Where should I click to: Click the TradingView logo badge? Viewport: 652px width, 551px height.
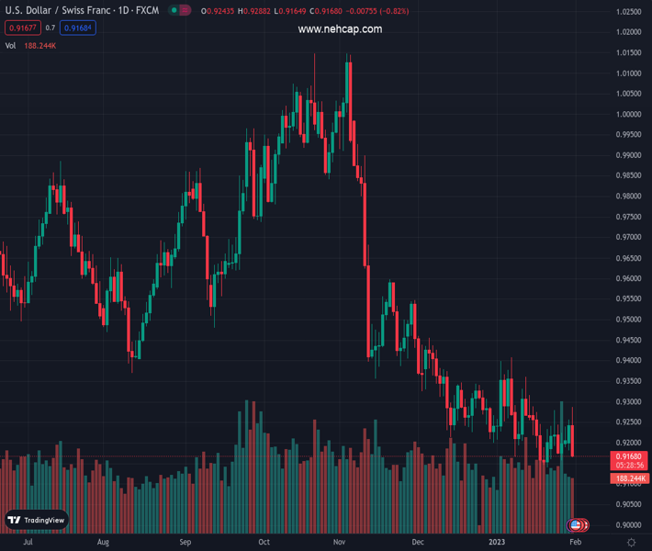click(37, 520)
